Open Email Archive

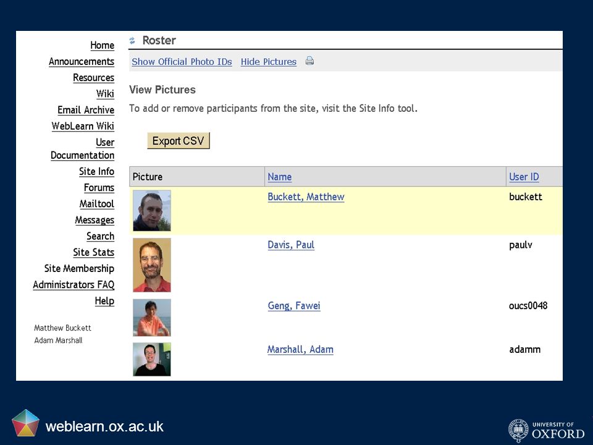[86, 110]
